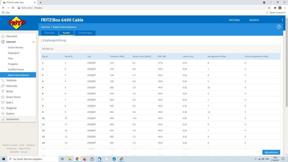Go back with the browser back arrow
The height and width of the screenshot is (162, 288).
pyautogui.click(x=3, y=8)
